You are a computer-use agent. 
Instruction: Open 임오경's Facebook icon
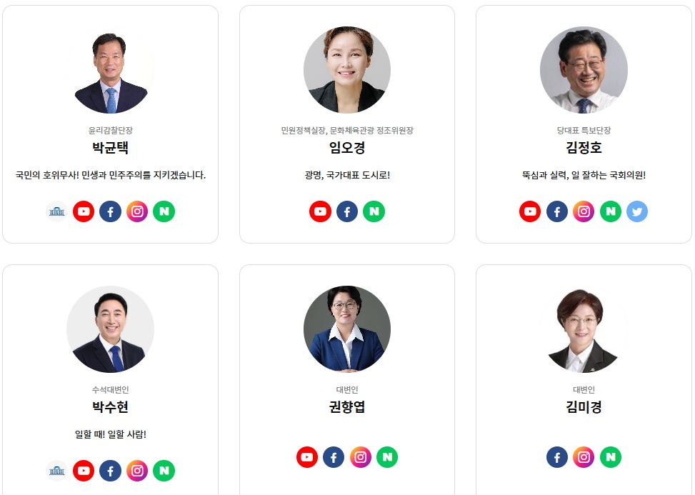coord(347,211)
